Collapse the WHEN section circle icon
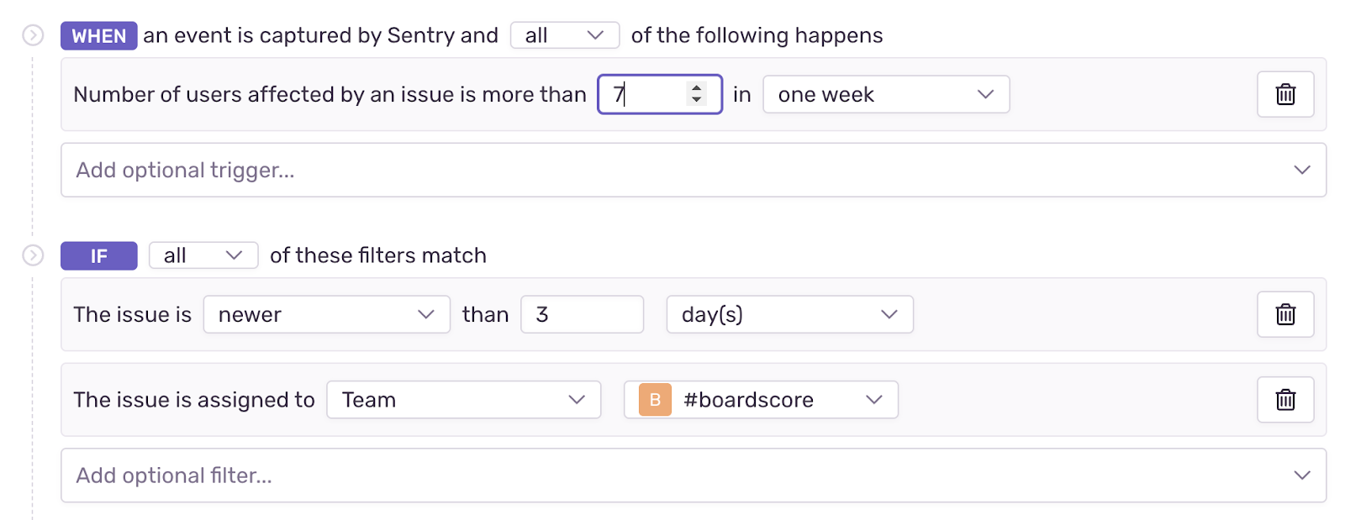 click(x=33, y=35)
